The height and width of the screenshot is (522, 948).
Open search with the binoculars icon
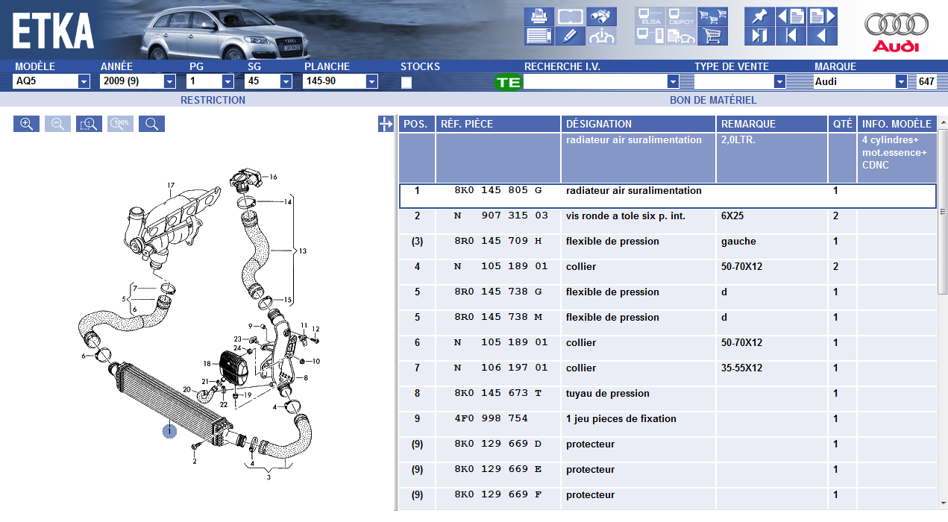(x=601, y=16)
